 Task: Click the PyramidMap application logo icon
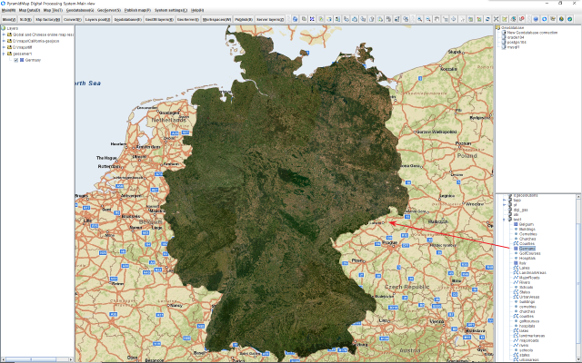coord(3,3)
